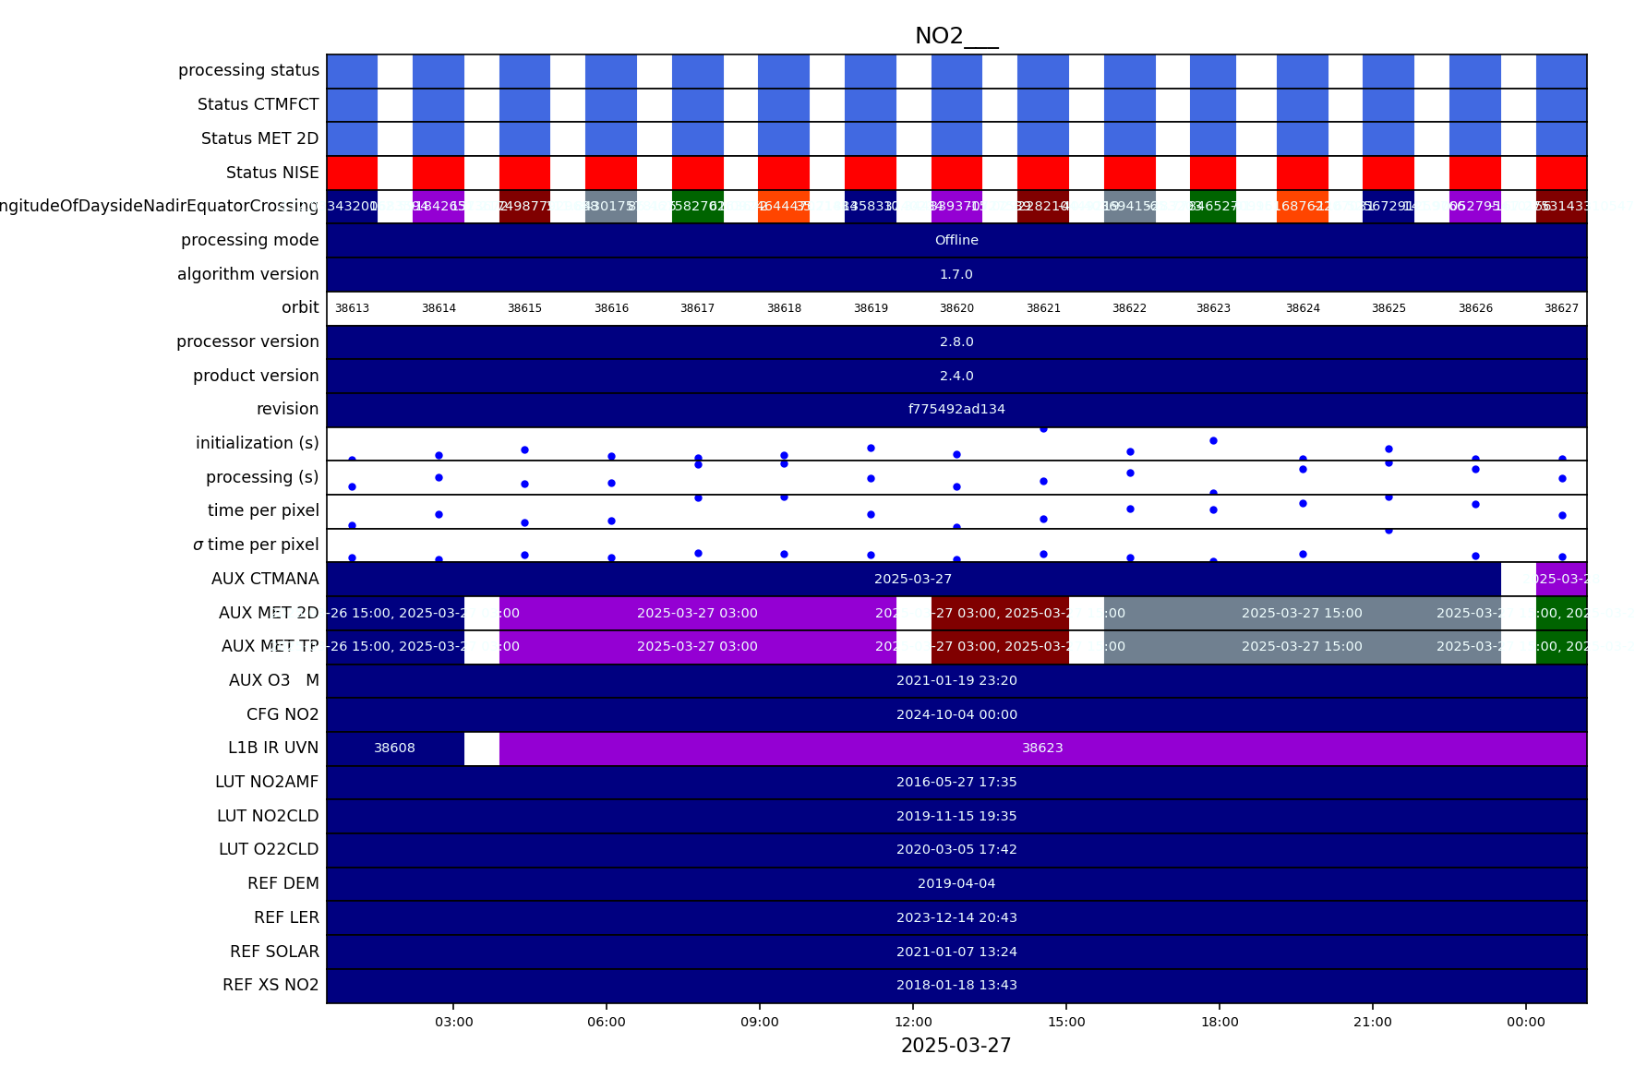Click the purple 38623 L1B IR UVN segment
1635x1090 pixels.
click(1042, 748)
